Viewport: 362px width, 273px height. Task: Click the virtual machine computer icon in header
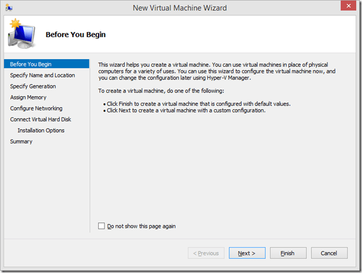coord(21,34)
